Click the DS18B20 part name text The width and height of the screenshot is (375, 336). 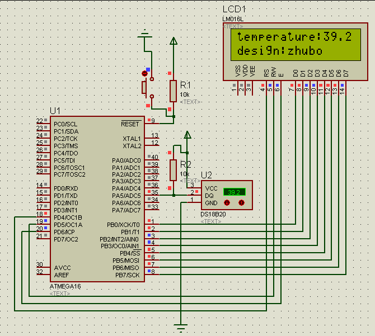212,215
